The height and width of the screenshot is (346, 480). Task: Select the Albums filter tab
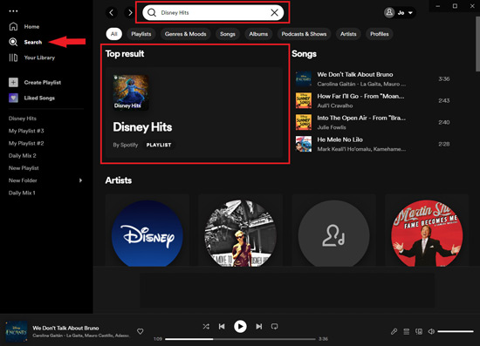258,34
